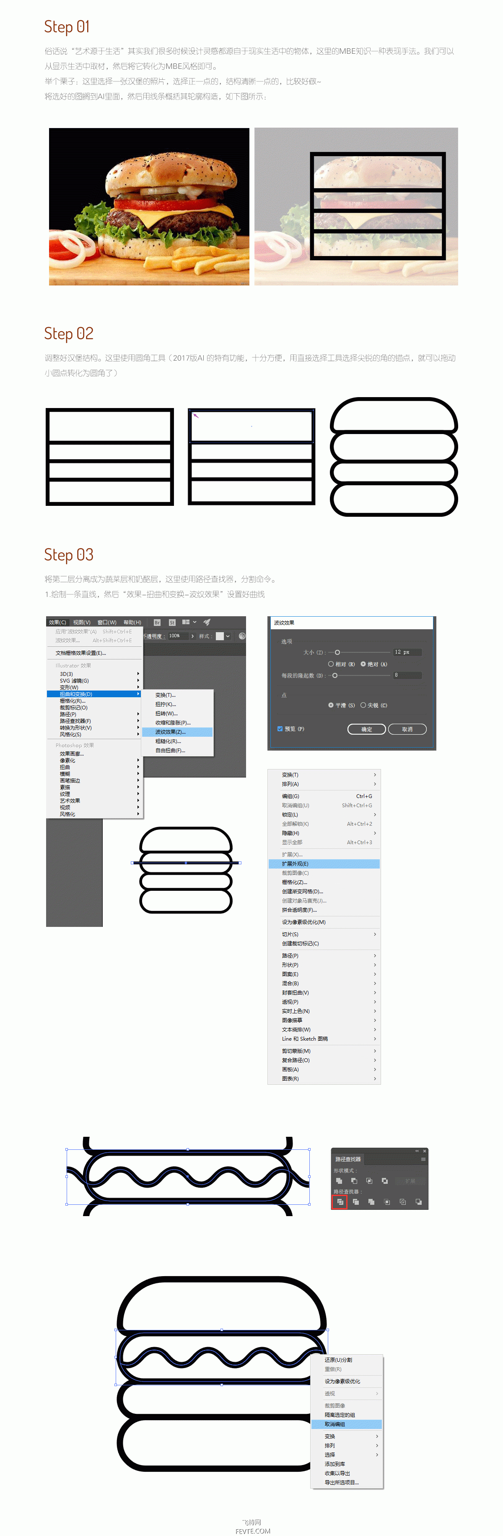Screen dimensions: 503x1536
Task: Click the globe icon beside the style swatch
Action: pyautogui.click(x=242, y=636)
